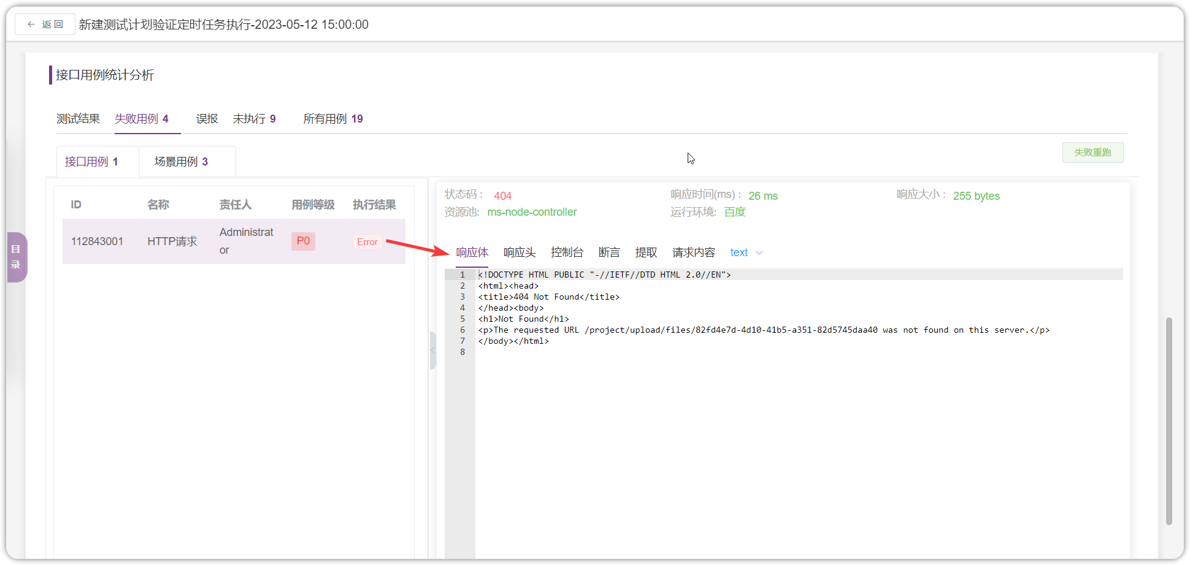Click the 404 status code value
The image size is (1190, 565).
(x=502, y=196)
